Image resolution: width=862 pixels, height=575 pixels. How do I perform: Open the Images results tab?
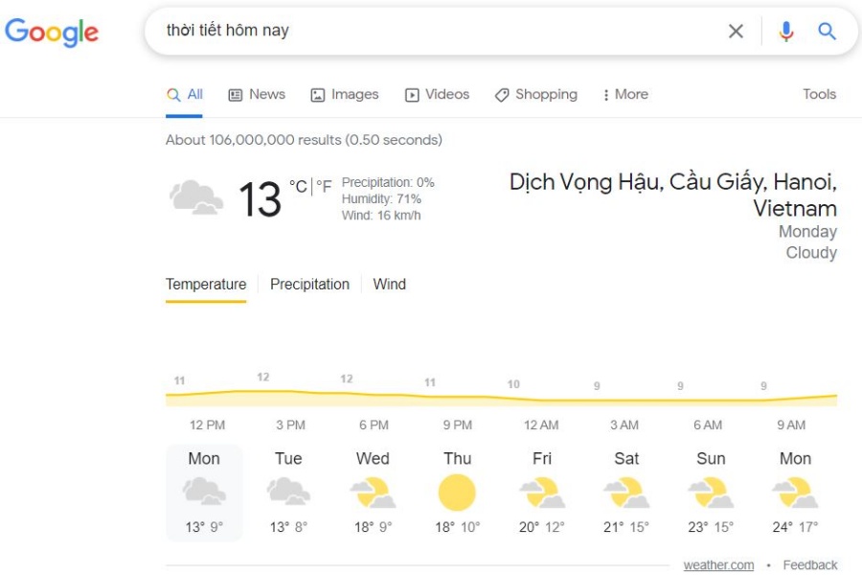pyautogui.click(x=345, y=95)
